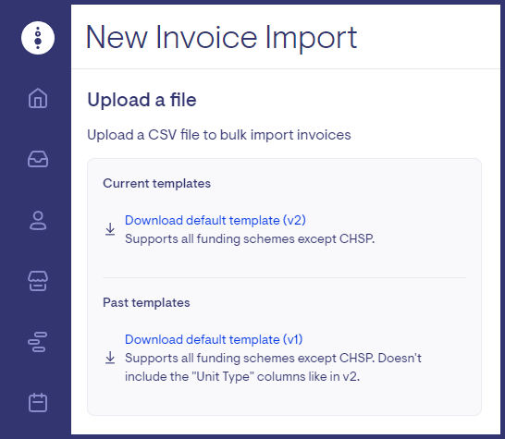Select the storefront icon in sidebar

pos(38,281)
